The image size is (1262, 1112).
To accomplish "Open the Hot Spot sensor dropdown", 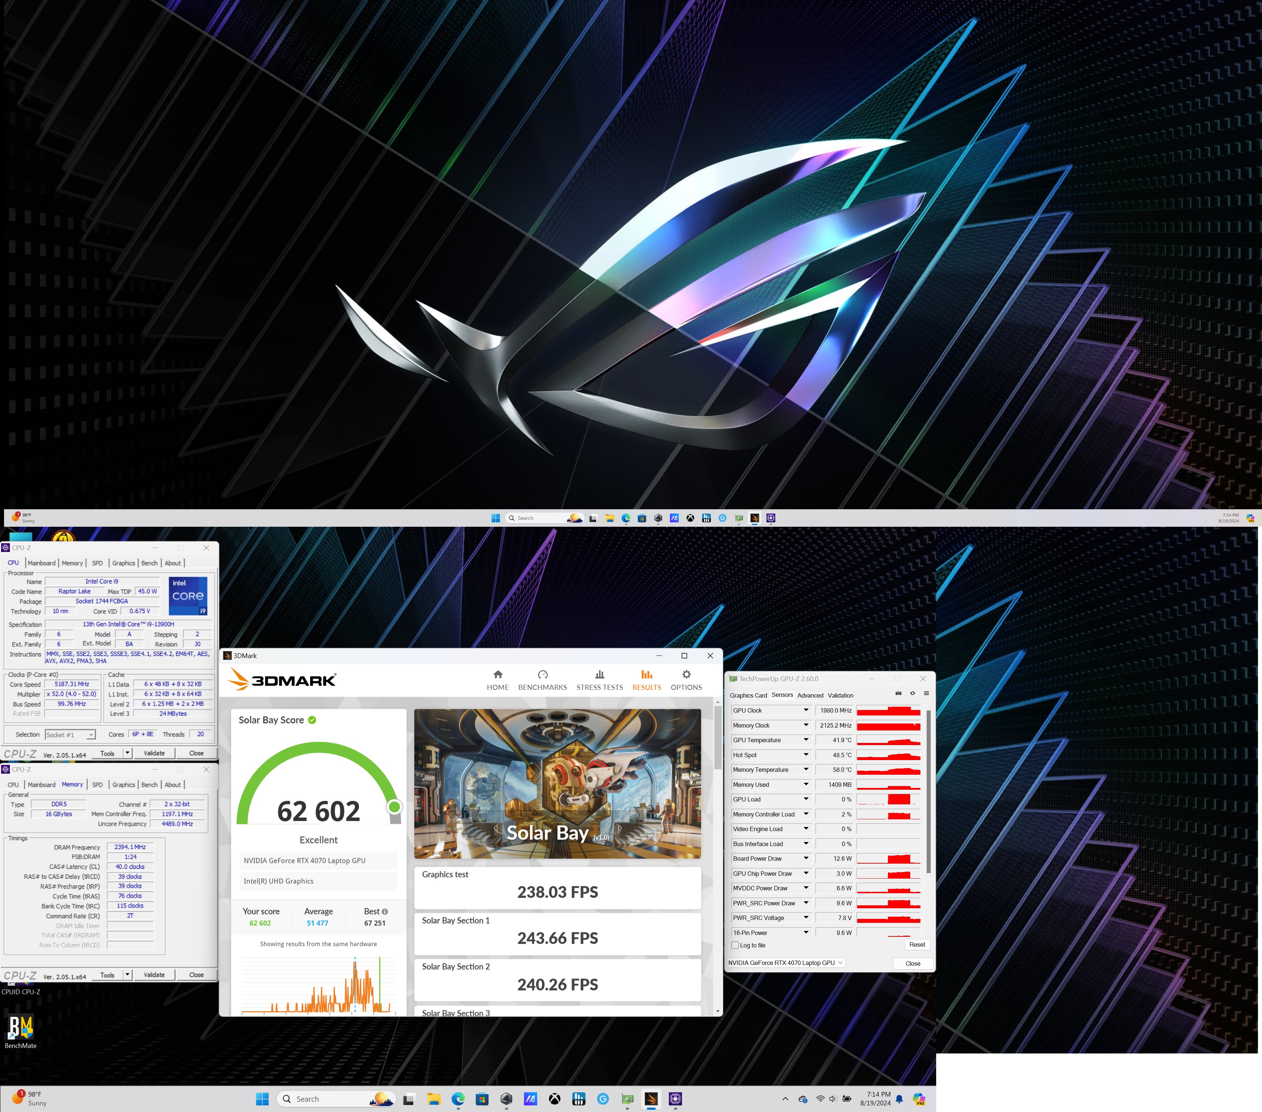I will [805, 755].
